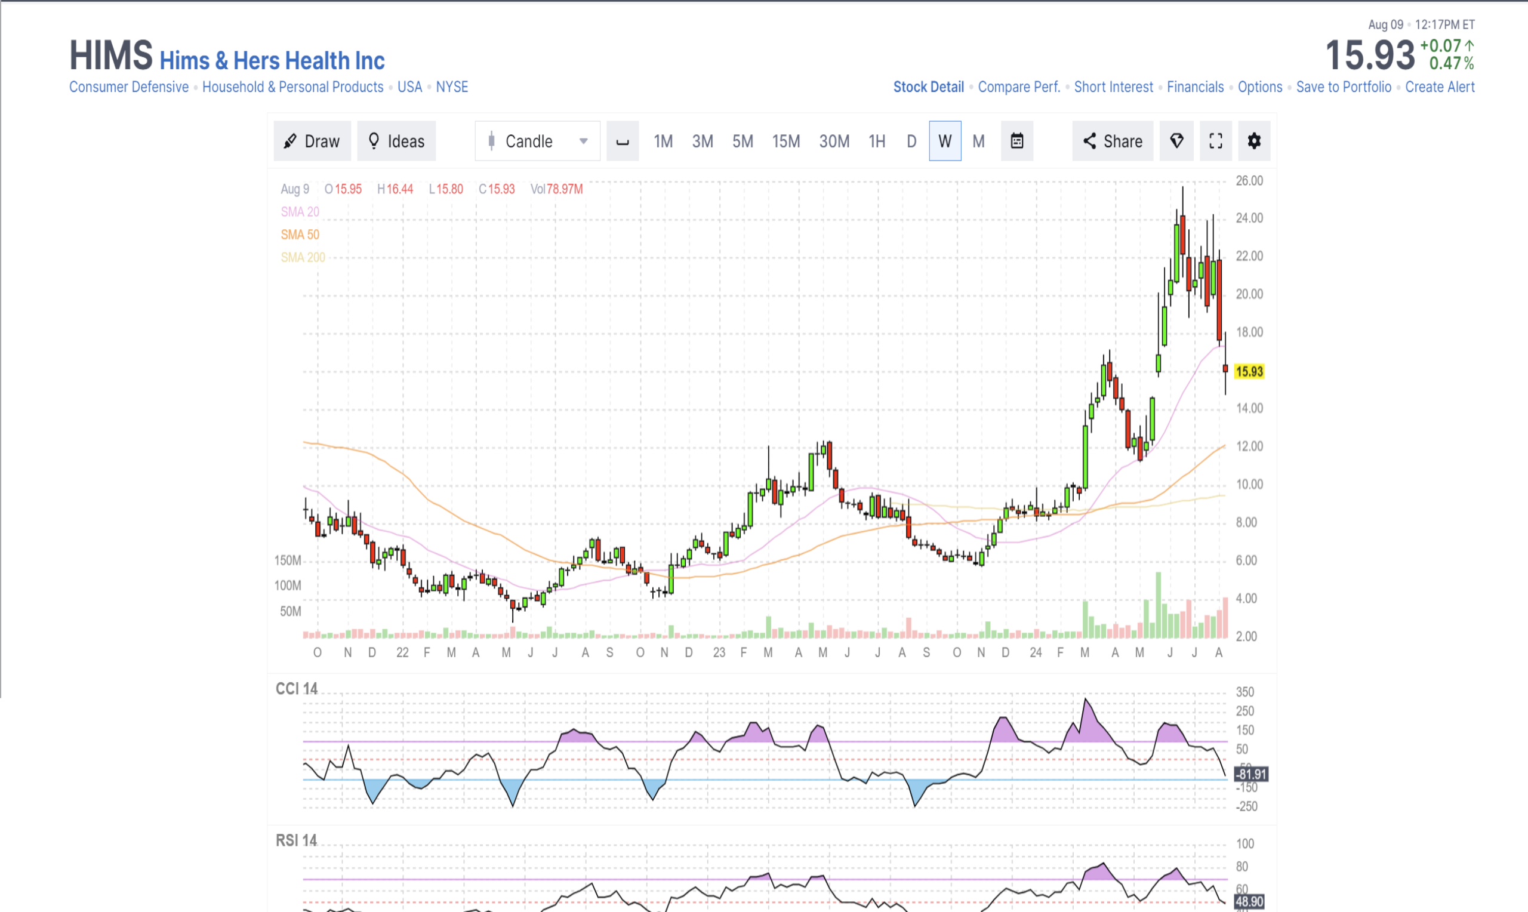Toggle the SMA 50 overlay label

coord(300,235)
